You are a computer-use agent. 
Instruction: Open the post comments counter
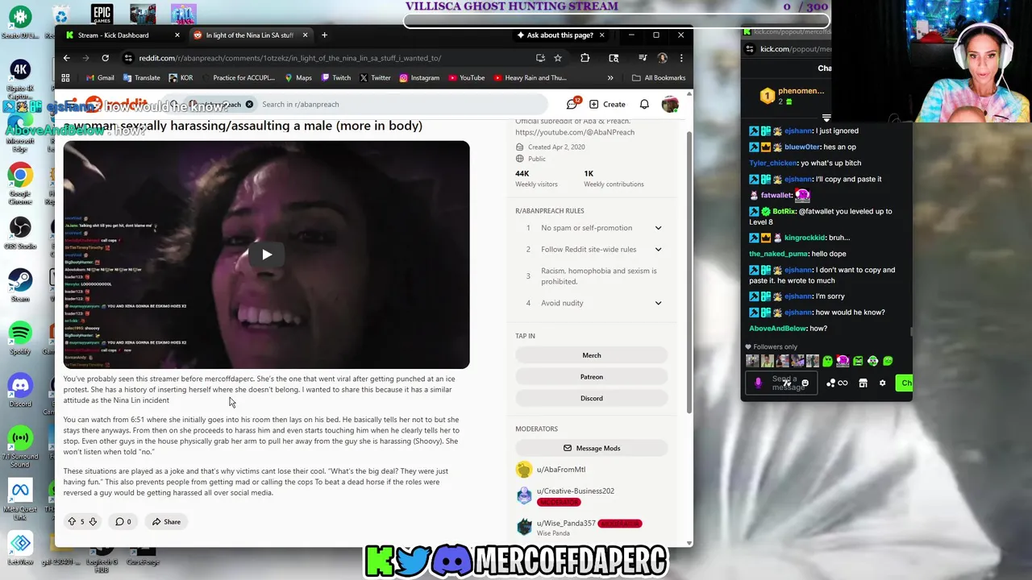point(123,522)
